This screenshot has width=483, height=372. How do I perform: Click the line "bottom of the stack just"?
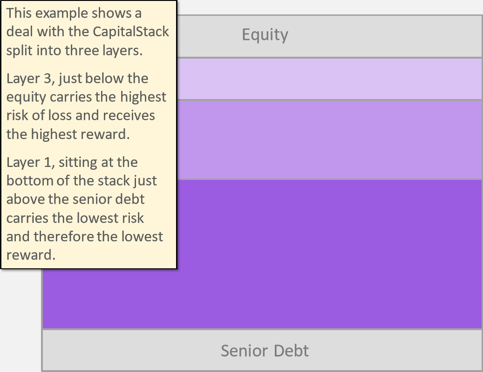pos(82,181)
